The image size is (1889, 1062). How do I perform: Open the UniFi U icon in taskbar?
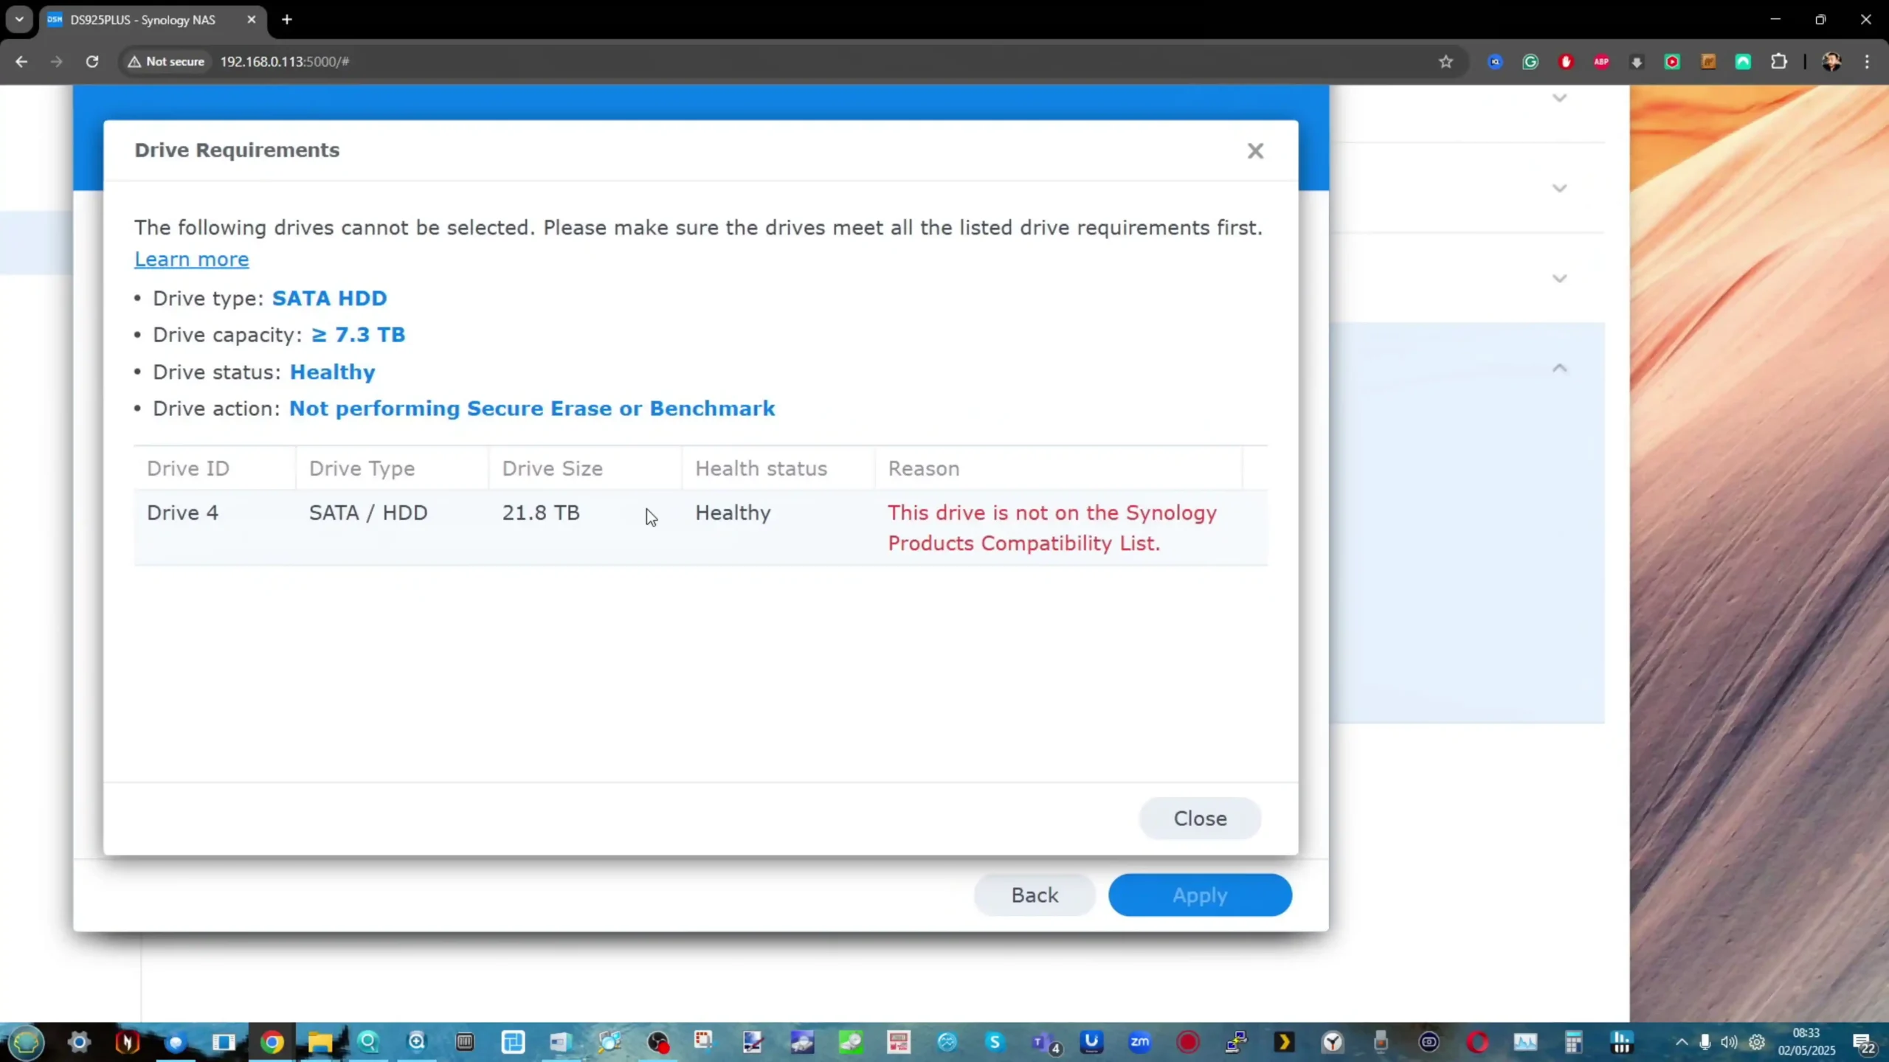point(1091,1042)
